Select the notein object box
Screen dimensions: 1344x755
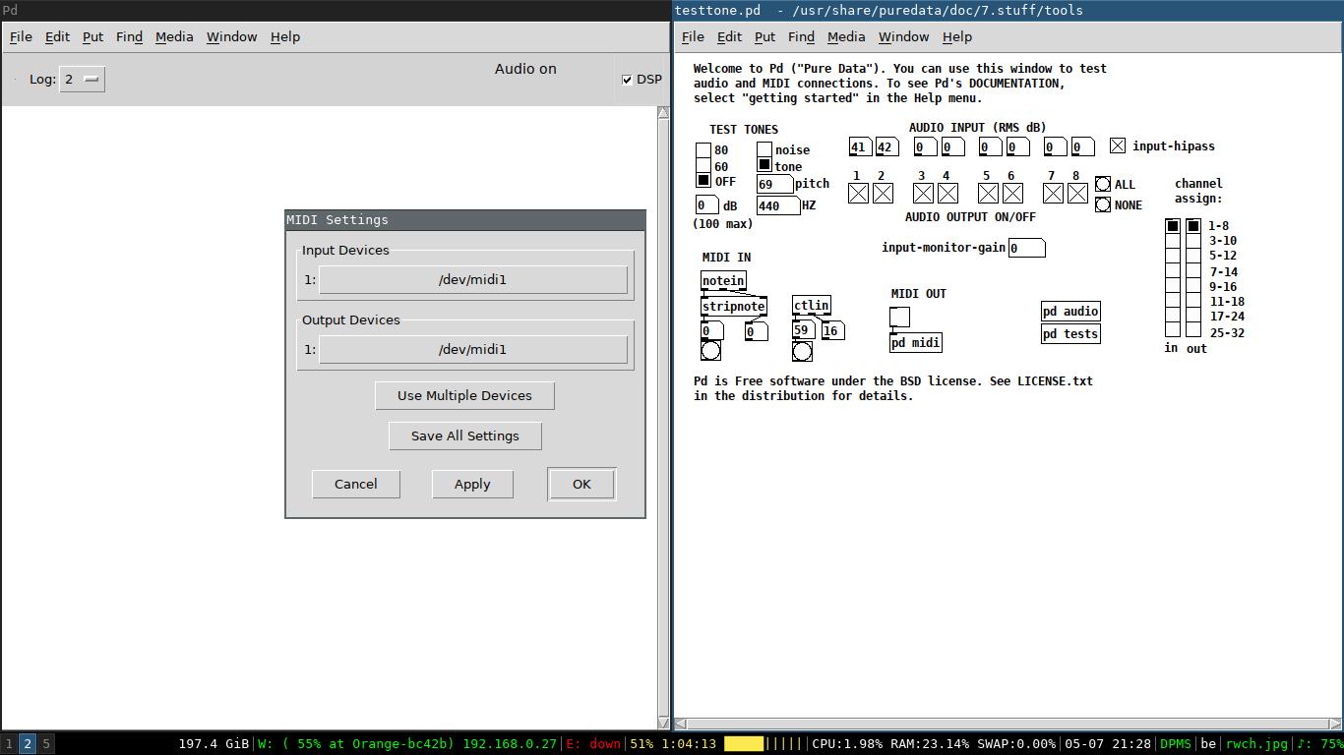tap(723, 280)
